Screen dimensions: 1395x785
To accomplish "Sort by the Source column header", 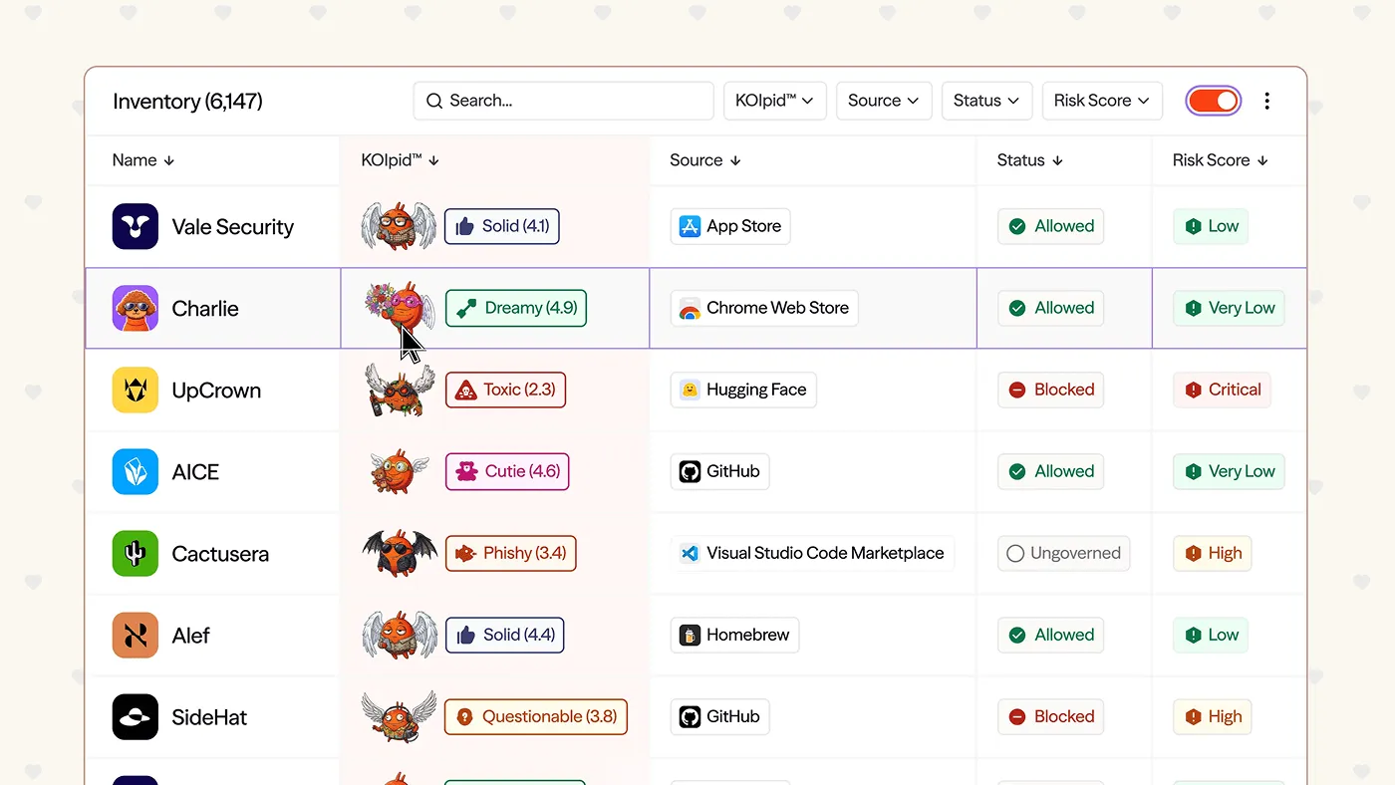I will point(705,160).
